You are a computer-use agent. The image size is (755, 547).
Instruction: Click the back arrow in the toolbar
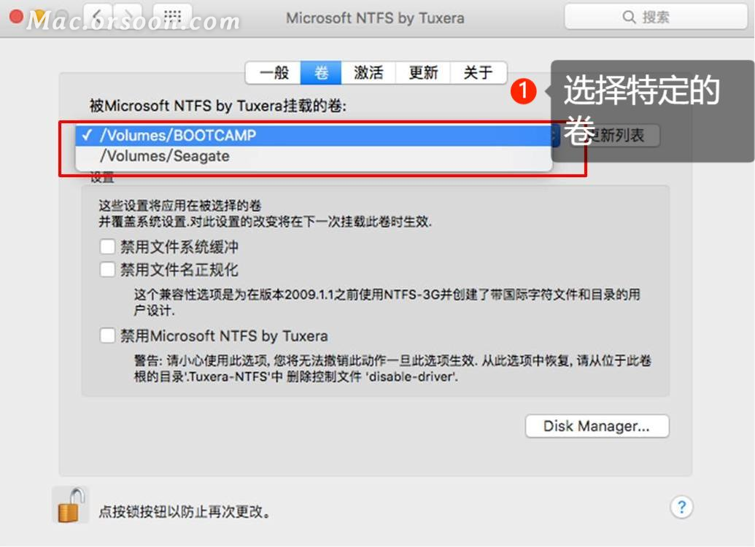(x=98, y=16)
